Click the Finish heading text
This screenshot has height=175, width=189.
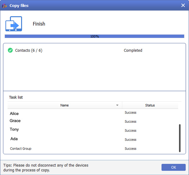point(39,24)
